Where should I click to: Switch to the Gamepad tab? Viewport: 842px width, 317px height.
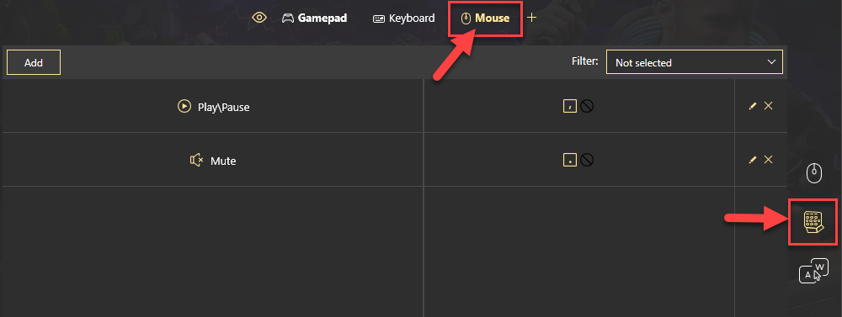tap(315, 18)
